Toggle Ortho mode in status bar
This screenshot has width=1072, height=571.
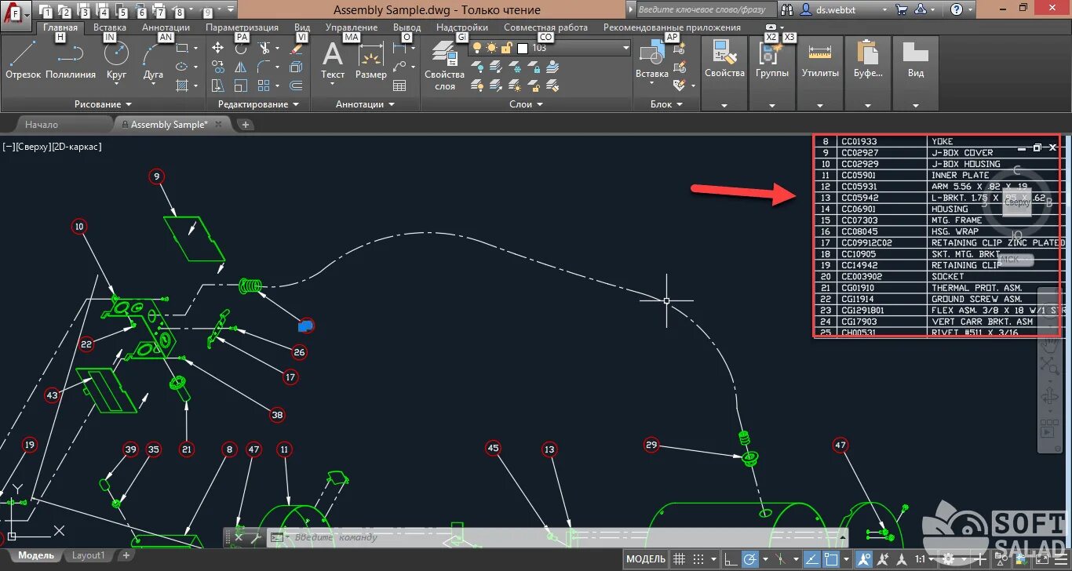731,559
